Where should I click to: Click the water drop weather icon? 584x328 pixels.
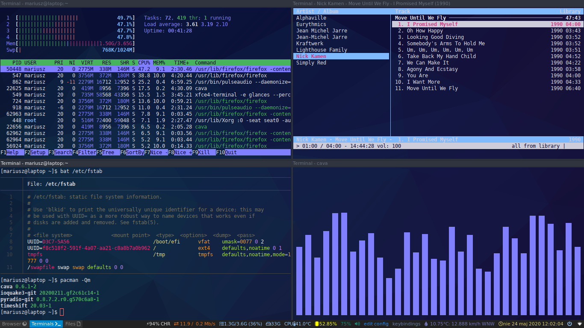(x=426, y=324)
